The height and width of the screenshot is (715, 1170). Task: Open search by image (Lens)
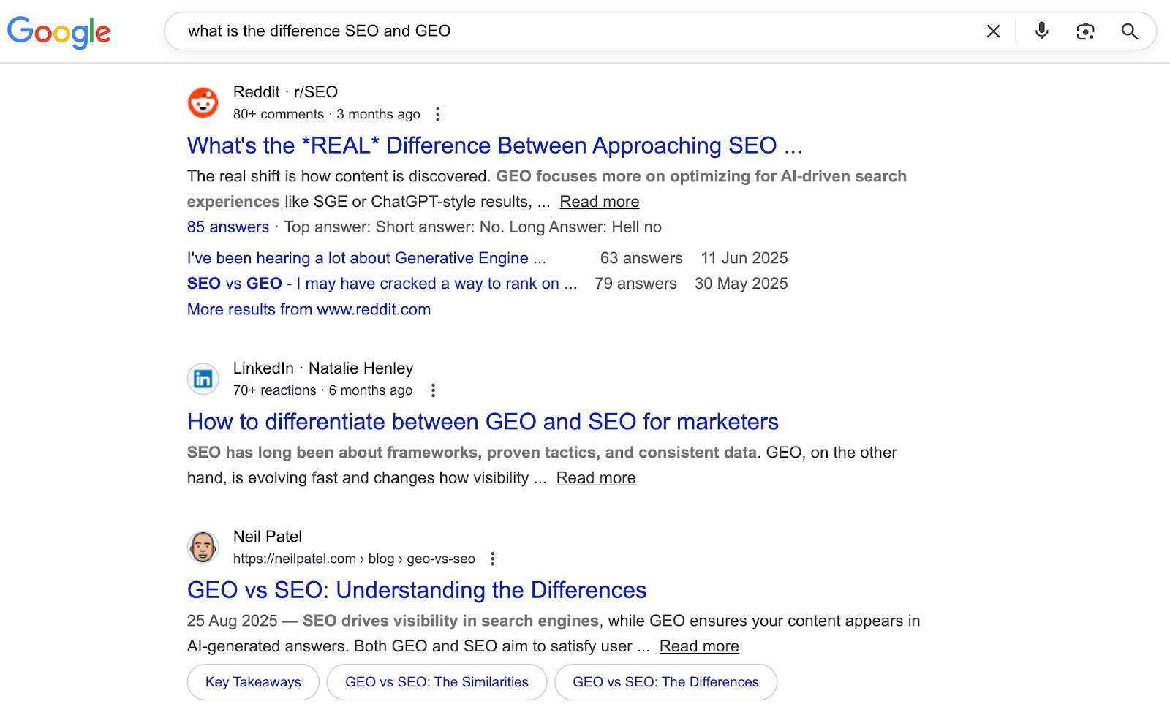click(x=1085, y=31)
